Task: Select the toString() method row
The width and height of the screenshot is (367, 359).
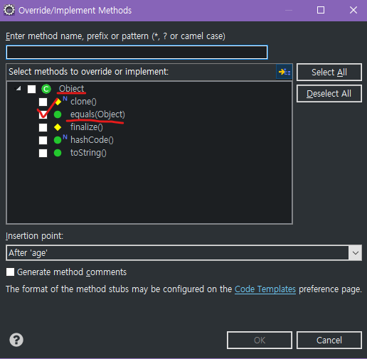Action: tap(88, 153)
